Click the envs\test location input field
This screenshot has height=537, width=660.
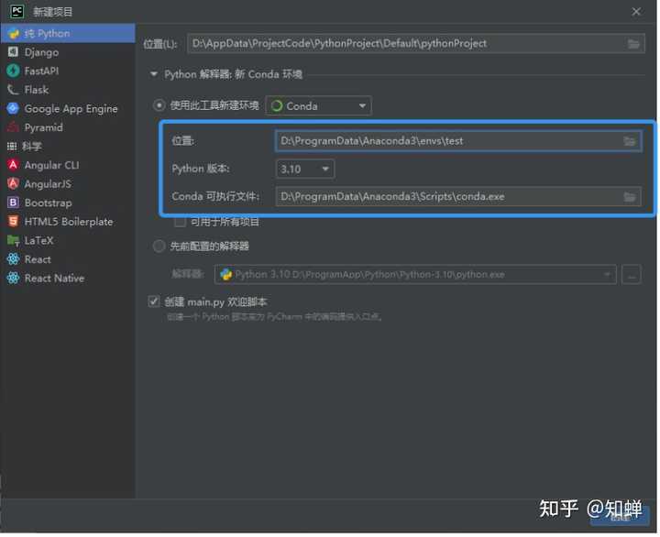(458, 141)
